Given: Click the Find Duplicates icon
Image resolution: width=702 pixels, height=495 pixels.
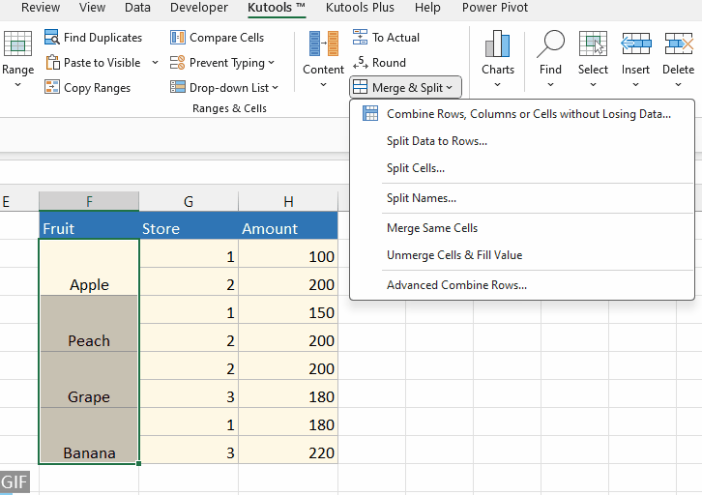Looking at the screenshot, I should 52,37.
